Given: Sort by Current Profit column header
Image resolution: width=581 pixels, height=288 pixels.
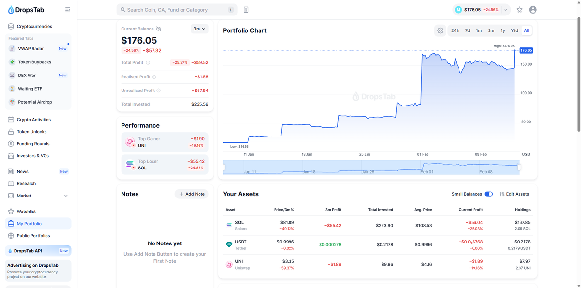Looking at the screenshot, I should click(471, 210).
